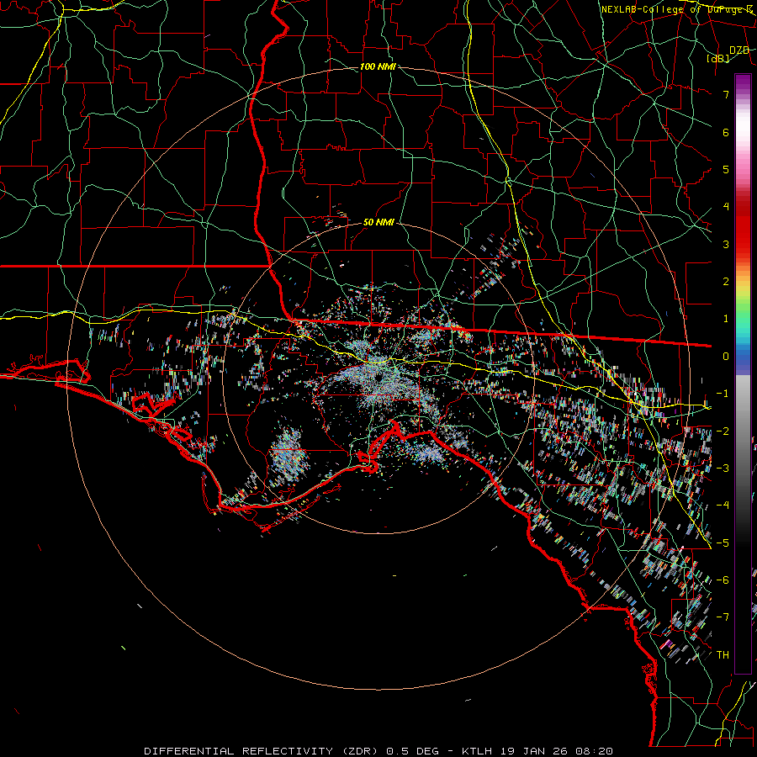Click the "2" value on the color scale
The height and width of the screenshot is (757, 757).
pyautogui.click(x=726, y=282)
